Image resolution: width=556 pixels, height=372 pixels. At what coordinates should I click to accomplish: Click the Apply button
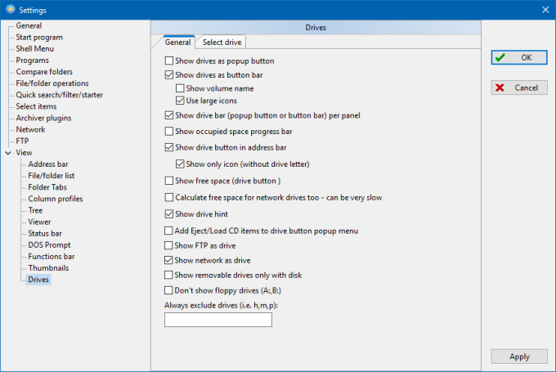pyautogui.click(x=519, y=356)
